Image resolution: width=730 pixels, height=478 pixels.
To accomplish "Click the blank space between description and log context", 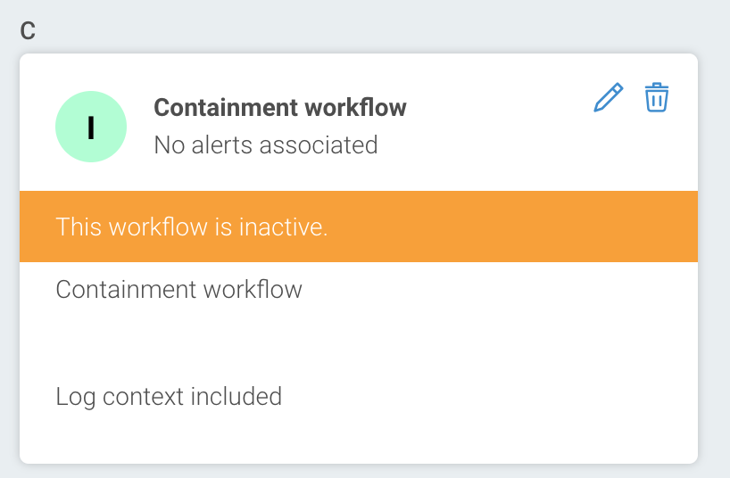I will tap(268, 343).
